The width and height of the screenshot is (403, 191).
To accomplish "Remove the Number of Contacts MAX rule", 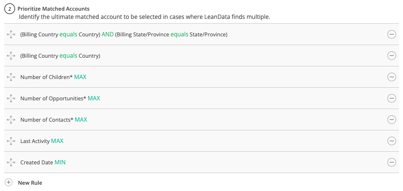I will click(391, 120).
